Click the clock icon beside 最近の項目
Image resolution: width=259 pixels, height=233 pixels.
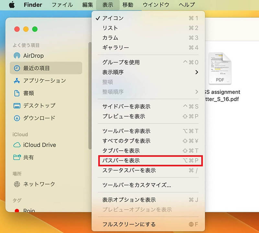[x=17, y=68]
